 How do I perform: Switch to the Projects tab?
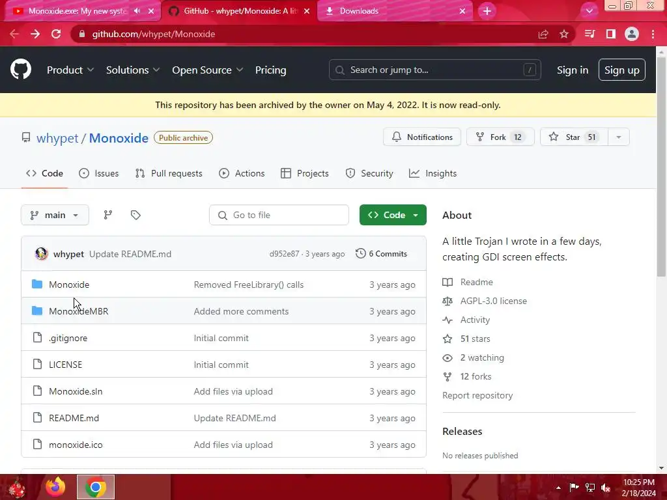click(x=305, y=173)
